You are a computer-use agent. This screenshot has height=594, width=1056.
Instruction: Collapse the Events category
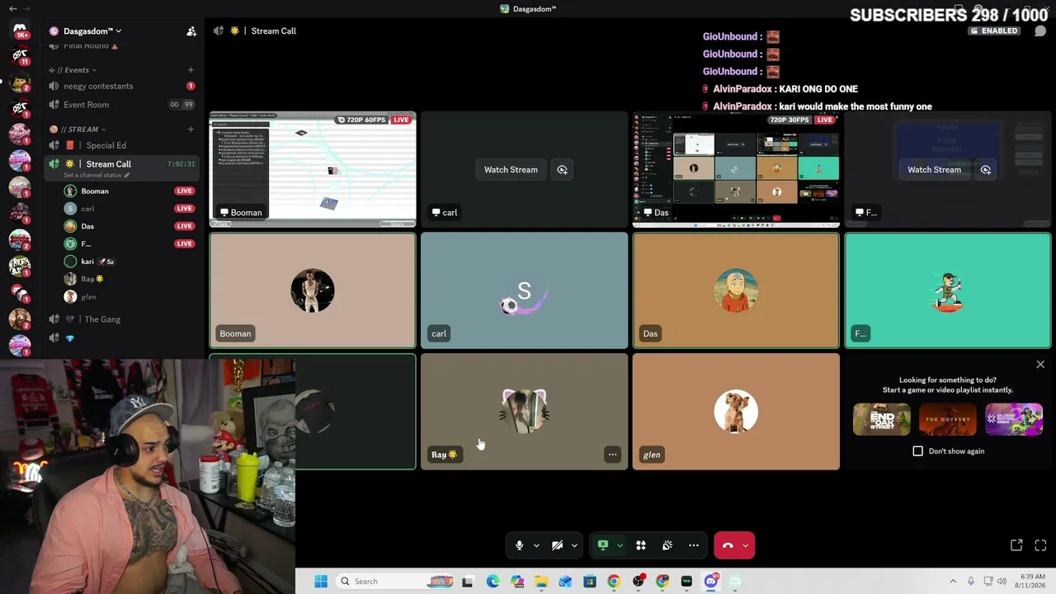[73, 70]
